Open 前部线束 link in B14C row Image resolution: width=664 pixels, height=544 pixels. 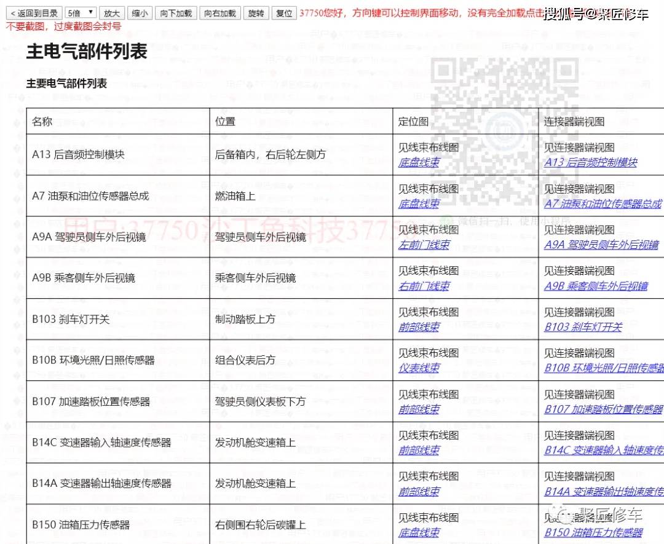click(x=419, y=451)
